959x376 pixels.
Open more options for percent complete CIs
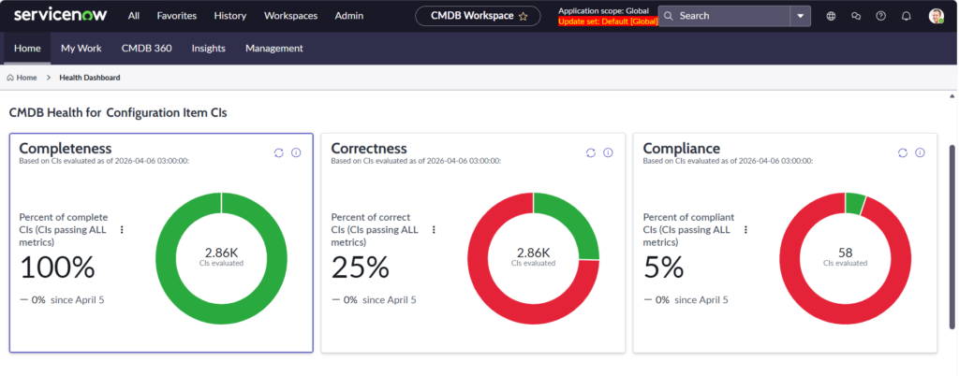click(x=122, y=229)
